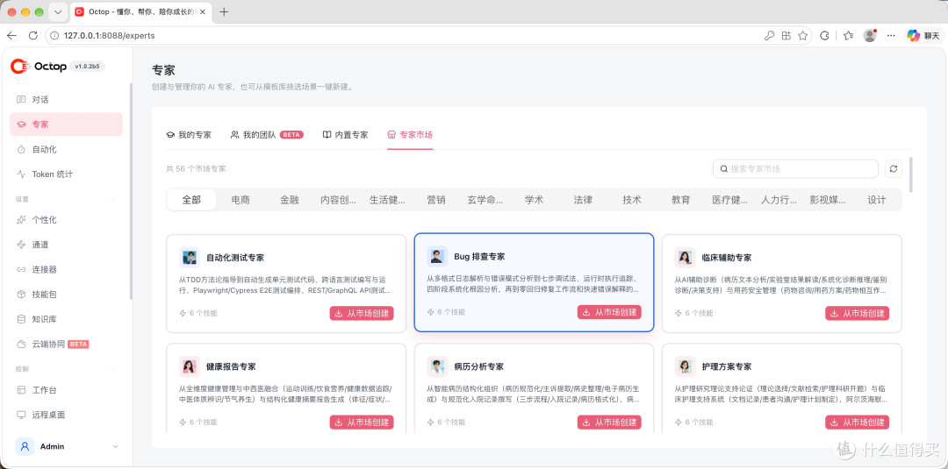Click browser back arrow
Viewport: 948px width, 469px height.
(x=11, y=36)
